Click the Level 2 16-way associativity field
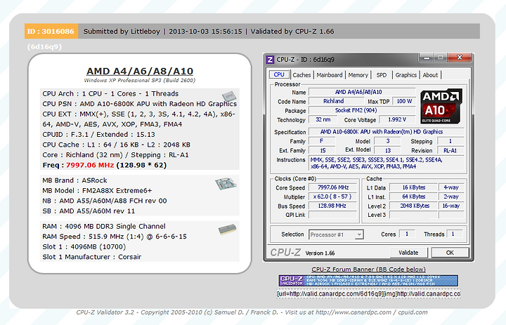 point(451,206)
